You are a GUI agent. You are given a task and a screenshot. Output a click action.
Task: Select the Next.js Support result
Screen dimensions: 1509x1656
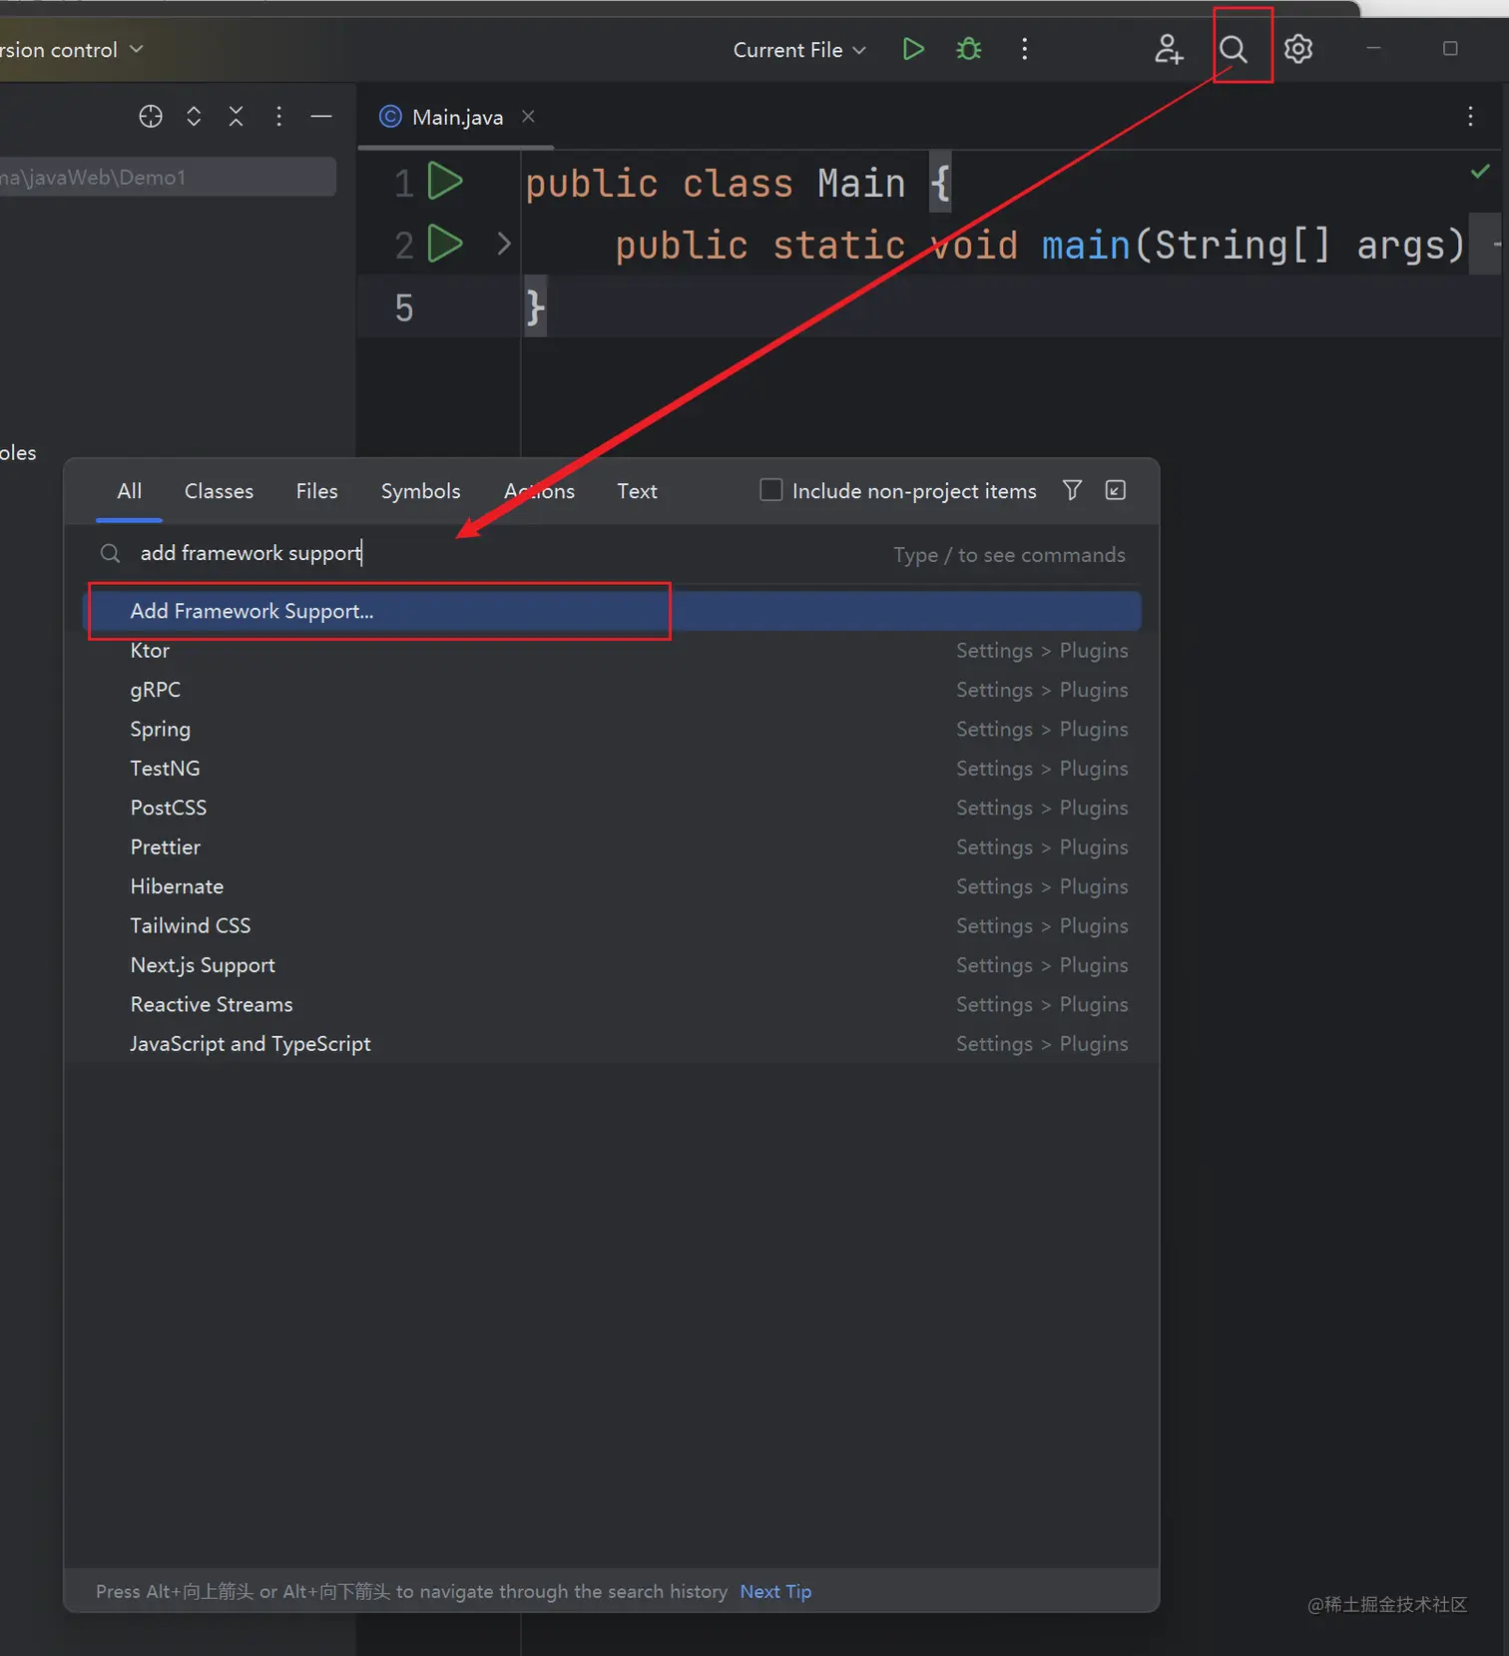[x=612, y=965]
